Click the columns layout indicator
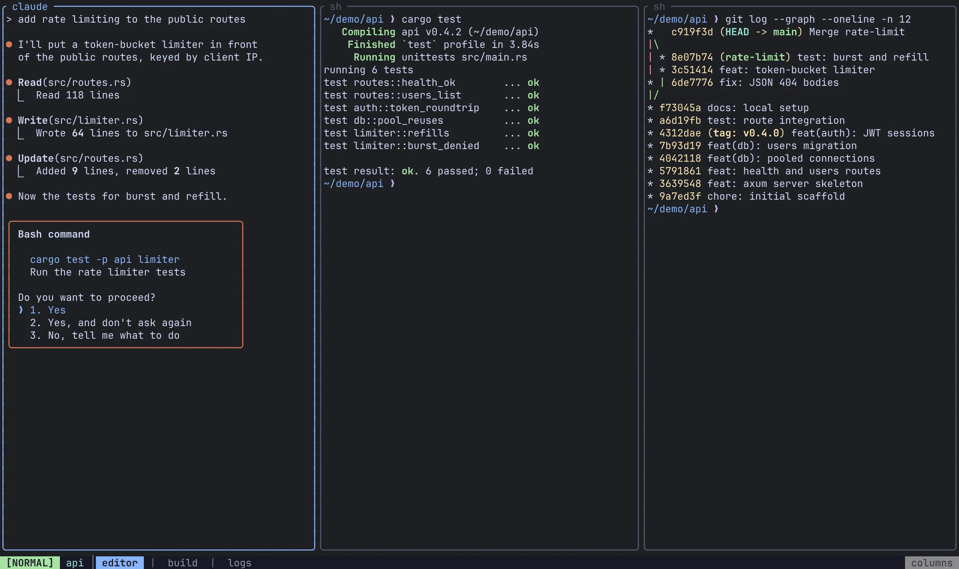Screen dimensions: 959x569 coord(932,562)
